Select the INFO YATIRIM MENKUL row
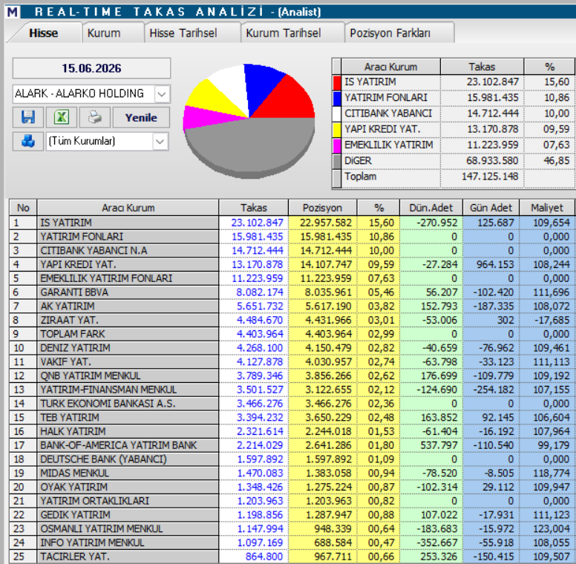Viewport: 576px width, 564px height. tap(292, 543)
